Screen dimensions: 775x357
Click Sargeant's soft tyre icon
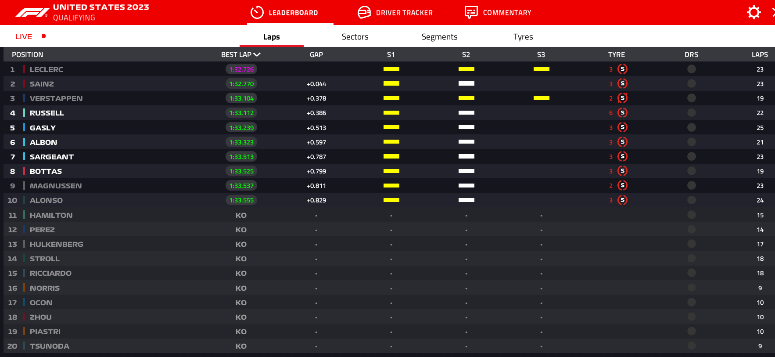[622, 156]
